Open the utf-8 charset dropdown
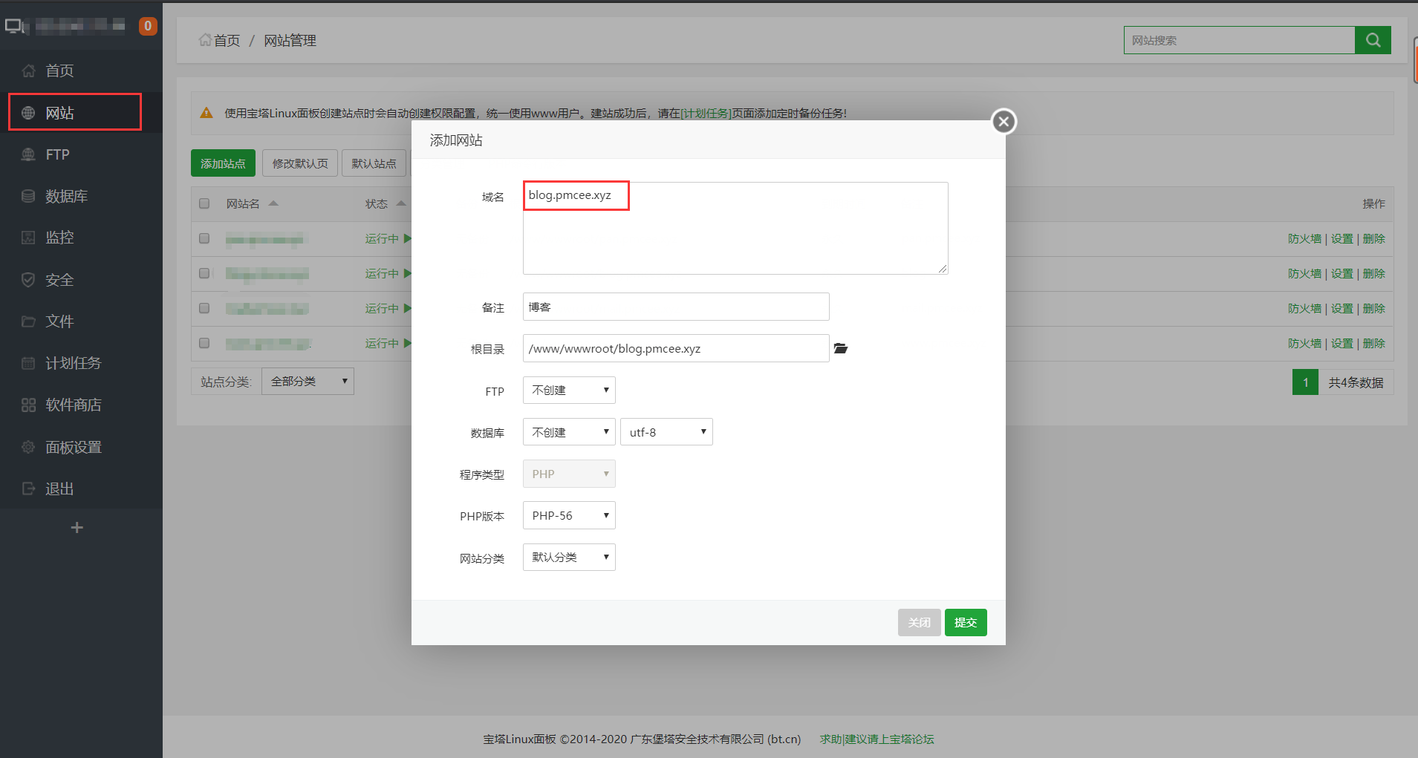Screen dimensions: 1418x758 click(666, 431)
